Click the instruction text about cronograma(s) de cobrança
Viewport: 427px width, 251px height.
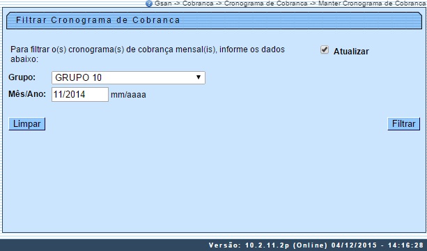(148, 54)
